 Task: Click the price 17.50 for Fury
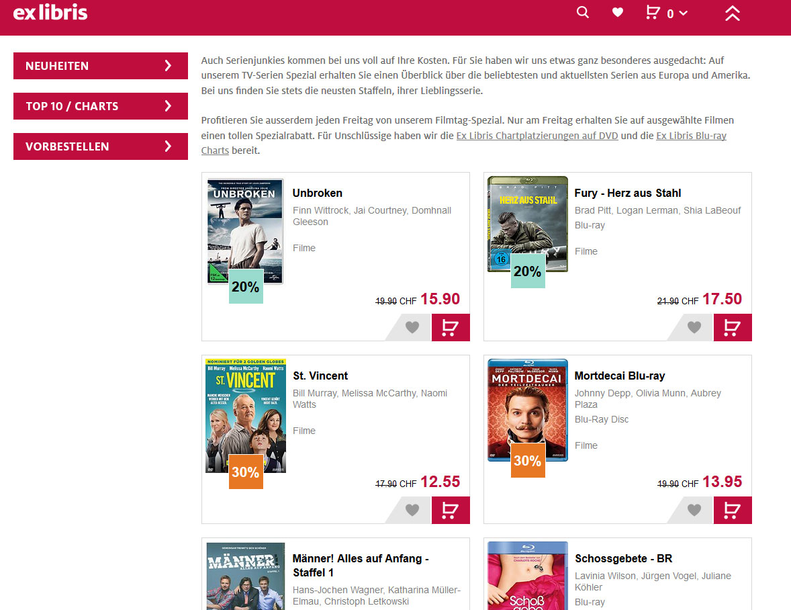[x=722, y=299]
